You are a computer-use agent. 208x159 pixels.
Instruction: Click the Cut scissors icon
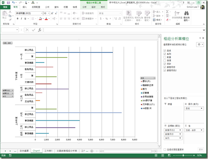tap(10, 12)
